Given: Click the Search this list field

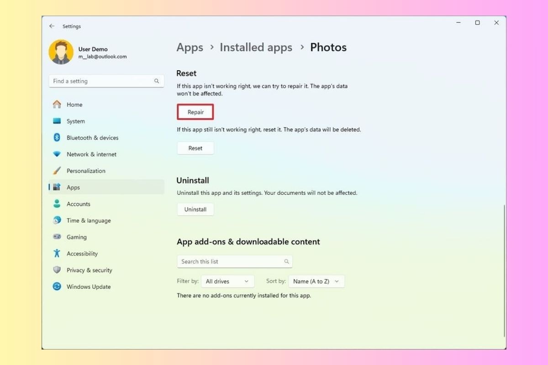Looking at the screenshot, I should (x=235, y=261).
